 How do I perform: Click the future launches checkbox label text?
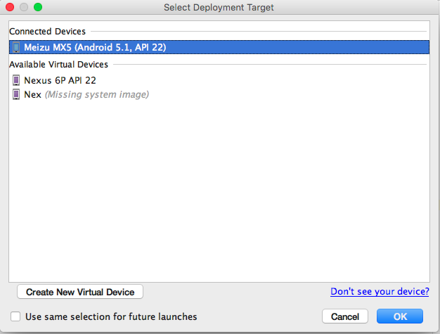[x=111, y=316]
